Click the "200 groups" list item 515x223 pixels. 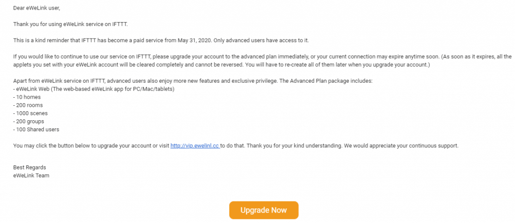(29, 121)
